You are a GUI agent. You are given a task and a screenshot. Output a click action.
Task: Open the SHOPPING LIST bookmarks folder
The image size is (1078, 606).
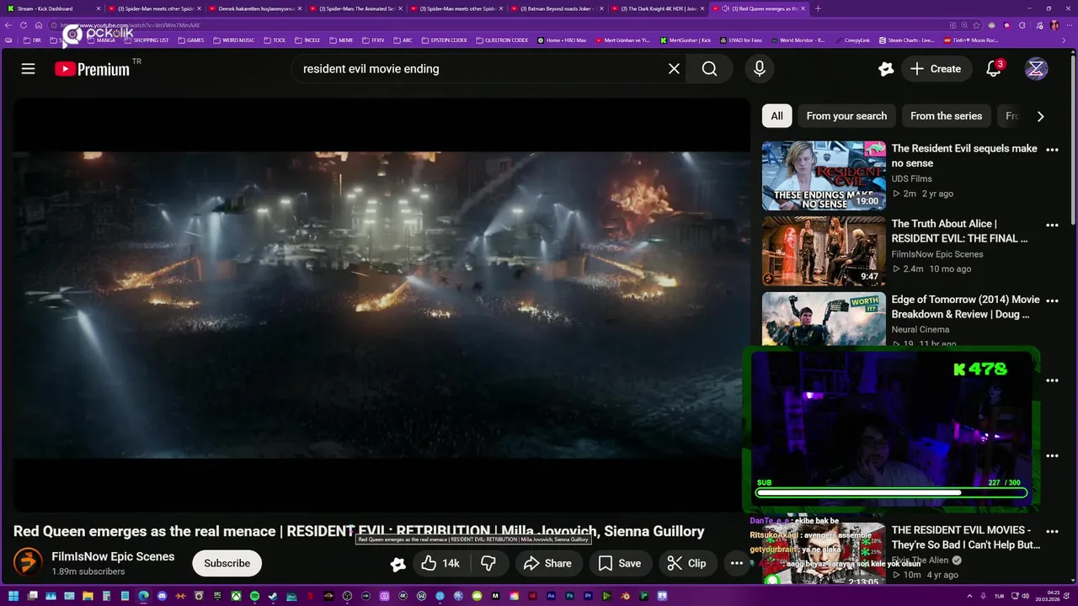(x=146, y=40)
